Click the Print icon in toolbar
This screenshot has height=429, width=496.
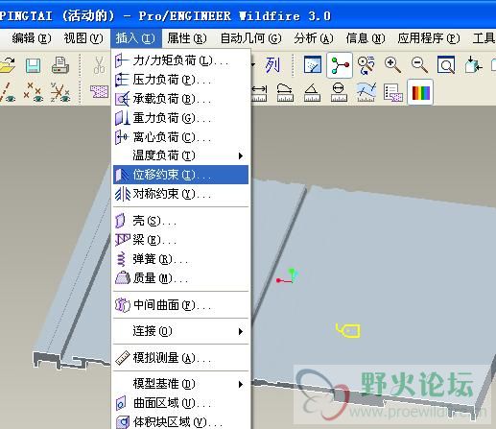60,65
